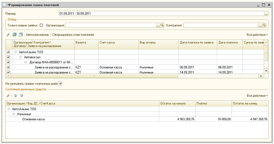Click the Платеж column header
Screen dimensions: 274x144
[x=214, y=103]
